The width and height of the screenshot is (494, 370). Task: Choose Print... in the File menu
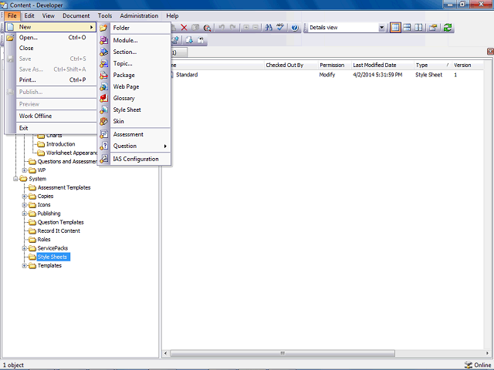pos(51,80)
